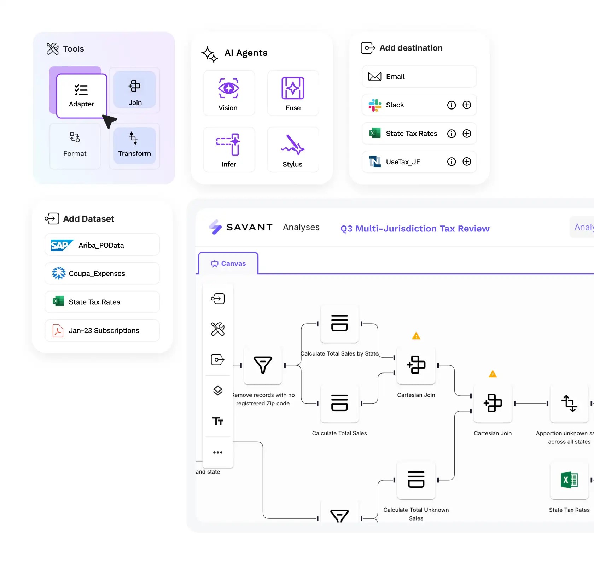This screenshot has height=564, width=594.
Task: Open the Fuse AI agent
Action: pos(293,93)
